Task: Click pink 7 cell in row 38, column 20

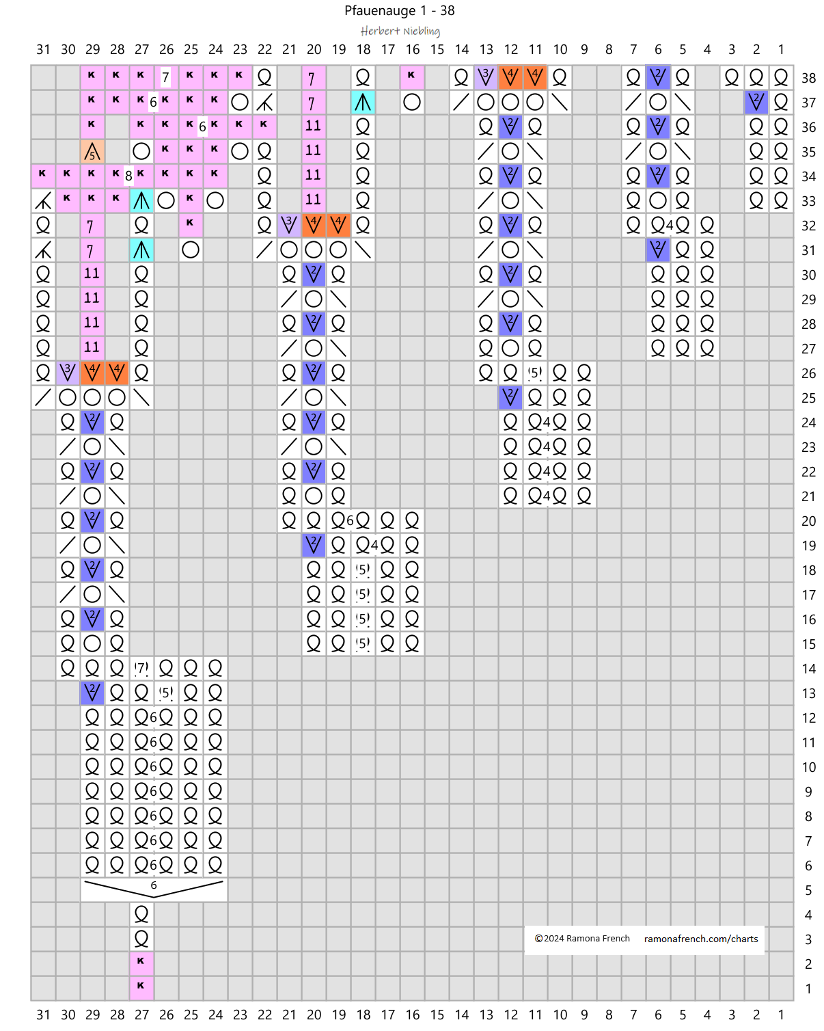Action: (314, 78)
